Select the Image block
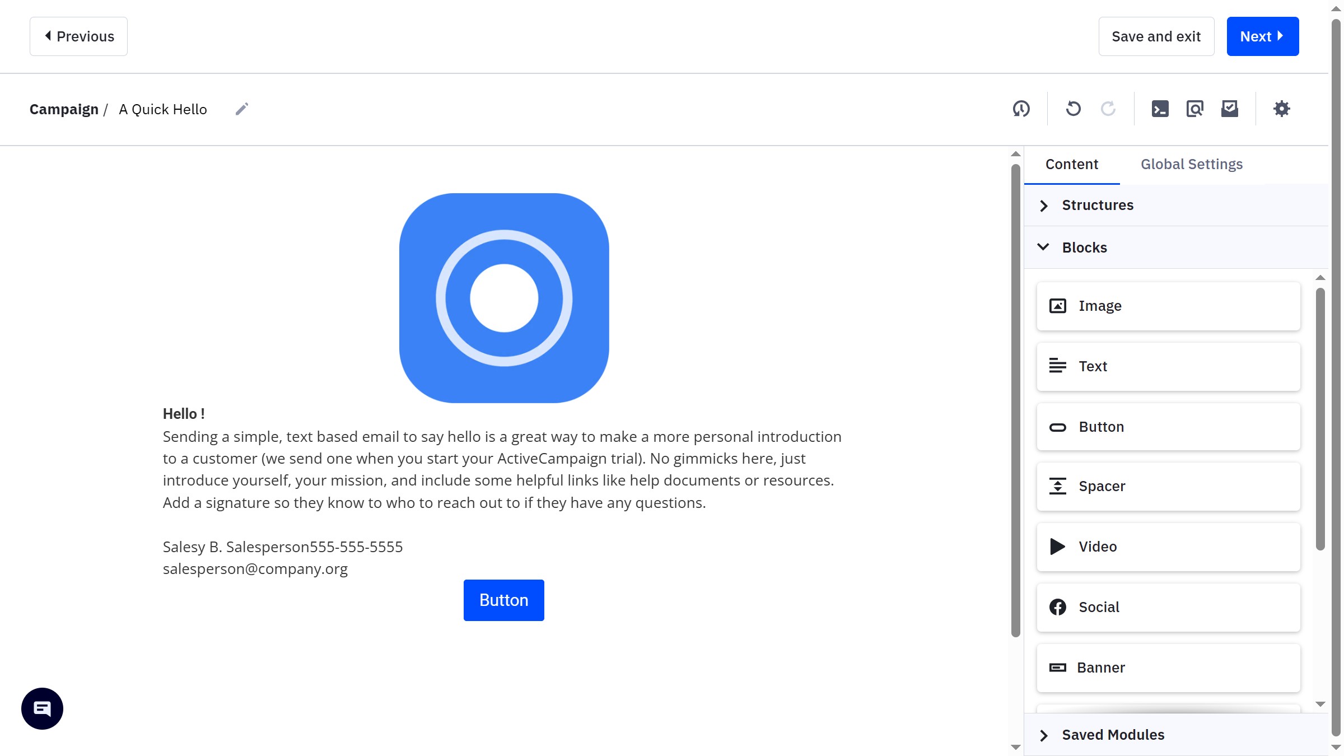 tap(1168, 306)
